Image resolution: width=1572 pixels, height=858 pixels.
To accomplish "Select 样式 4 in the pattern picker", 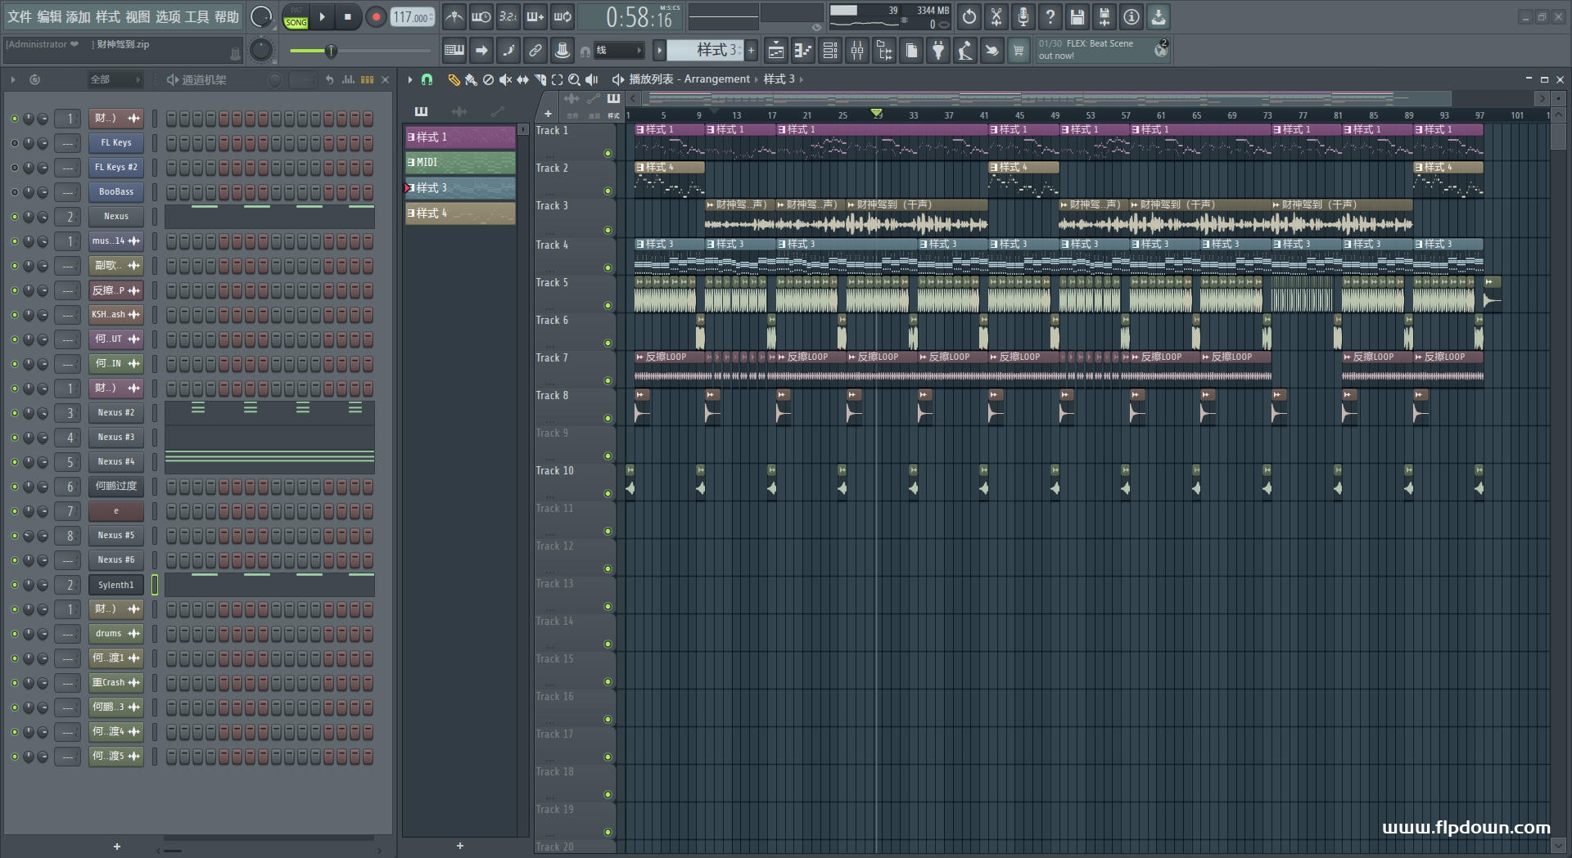I will coord(460,213).
